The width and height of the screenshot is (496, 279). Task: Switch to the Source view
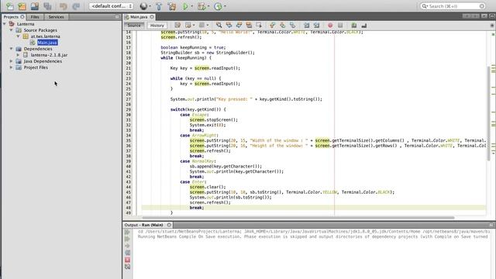click(x=134, y=26)
